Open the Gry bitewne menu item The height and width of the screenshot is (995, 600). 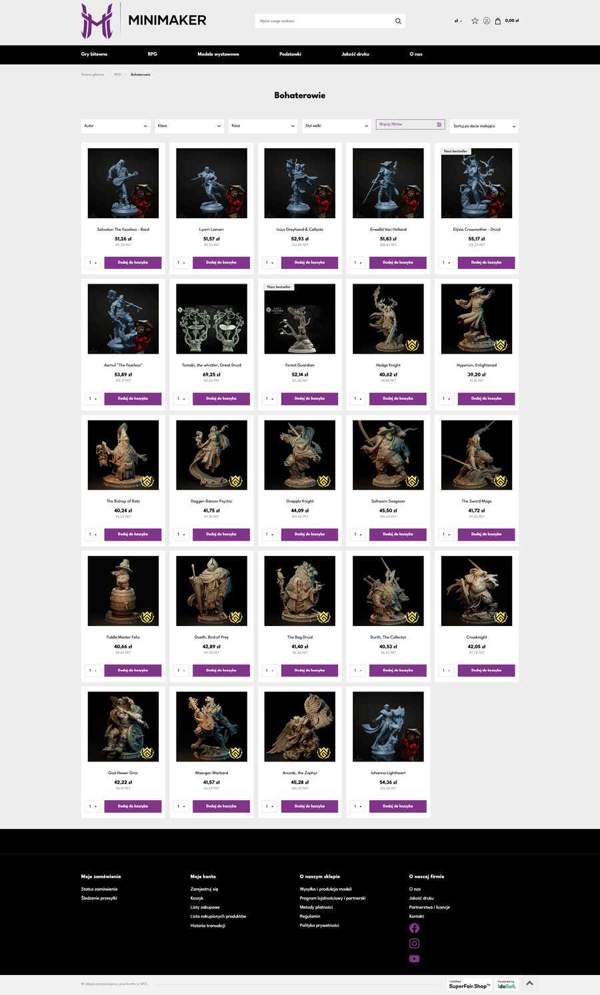(94, 54)
